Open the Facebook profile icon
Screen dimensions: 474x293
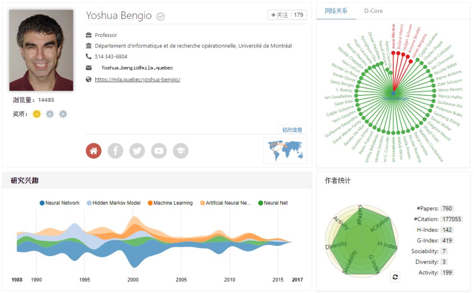click(115, 151)
